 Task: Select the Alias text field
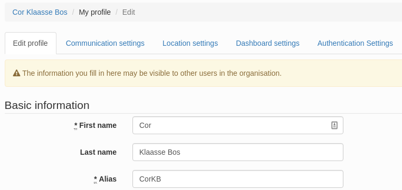click(x=238, y=179)
